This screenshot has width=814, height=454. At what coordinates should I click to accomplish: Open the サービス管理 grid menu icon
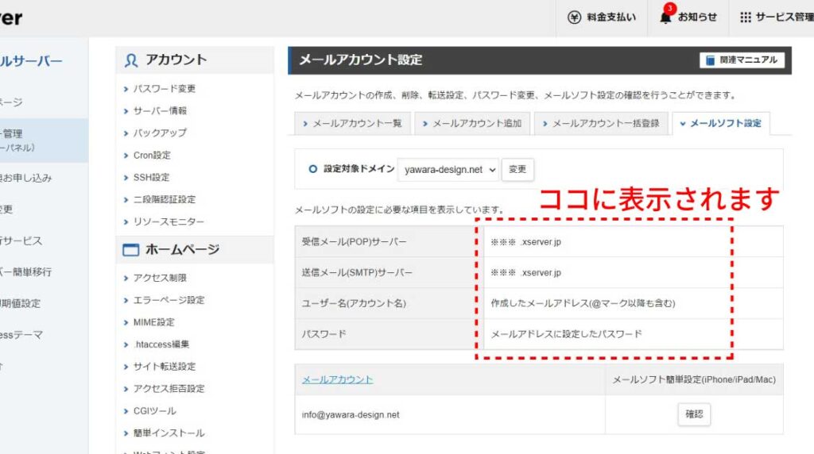coord(746,17)
